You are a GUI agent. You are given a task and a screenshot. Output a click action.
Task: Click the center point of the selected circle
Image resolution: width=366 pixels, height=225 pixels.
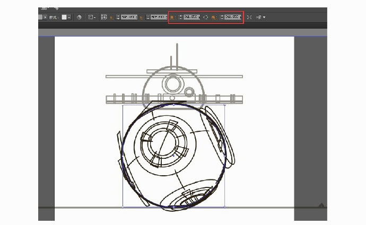pyautogui.click(x=173, y=156)
